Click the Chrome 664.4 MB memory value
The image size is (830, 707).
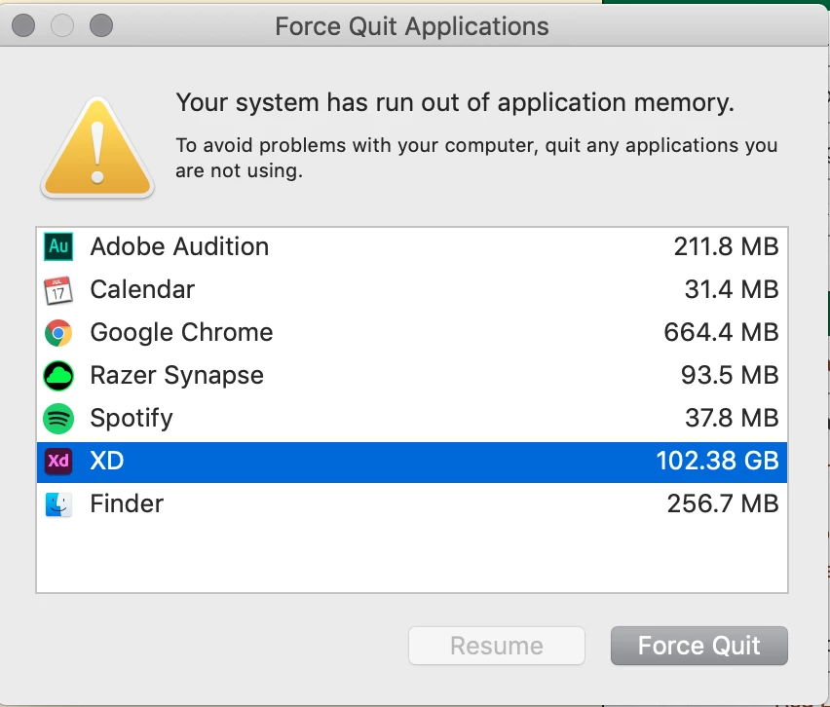[x=721, y=333]
